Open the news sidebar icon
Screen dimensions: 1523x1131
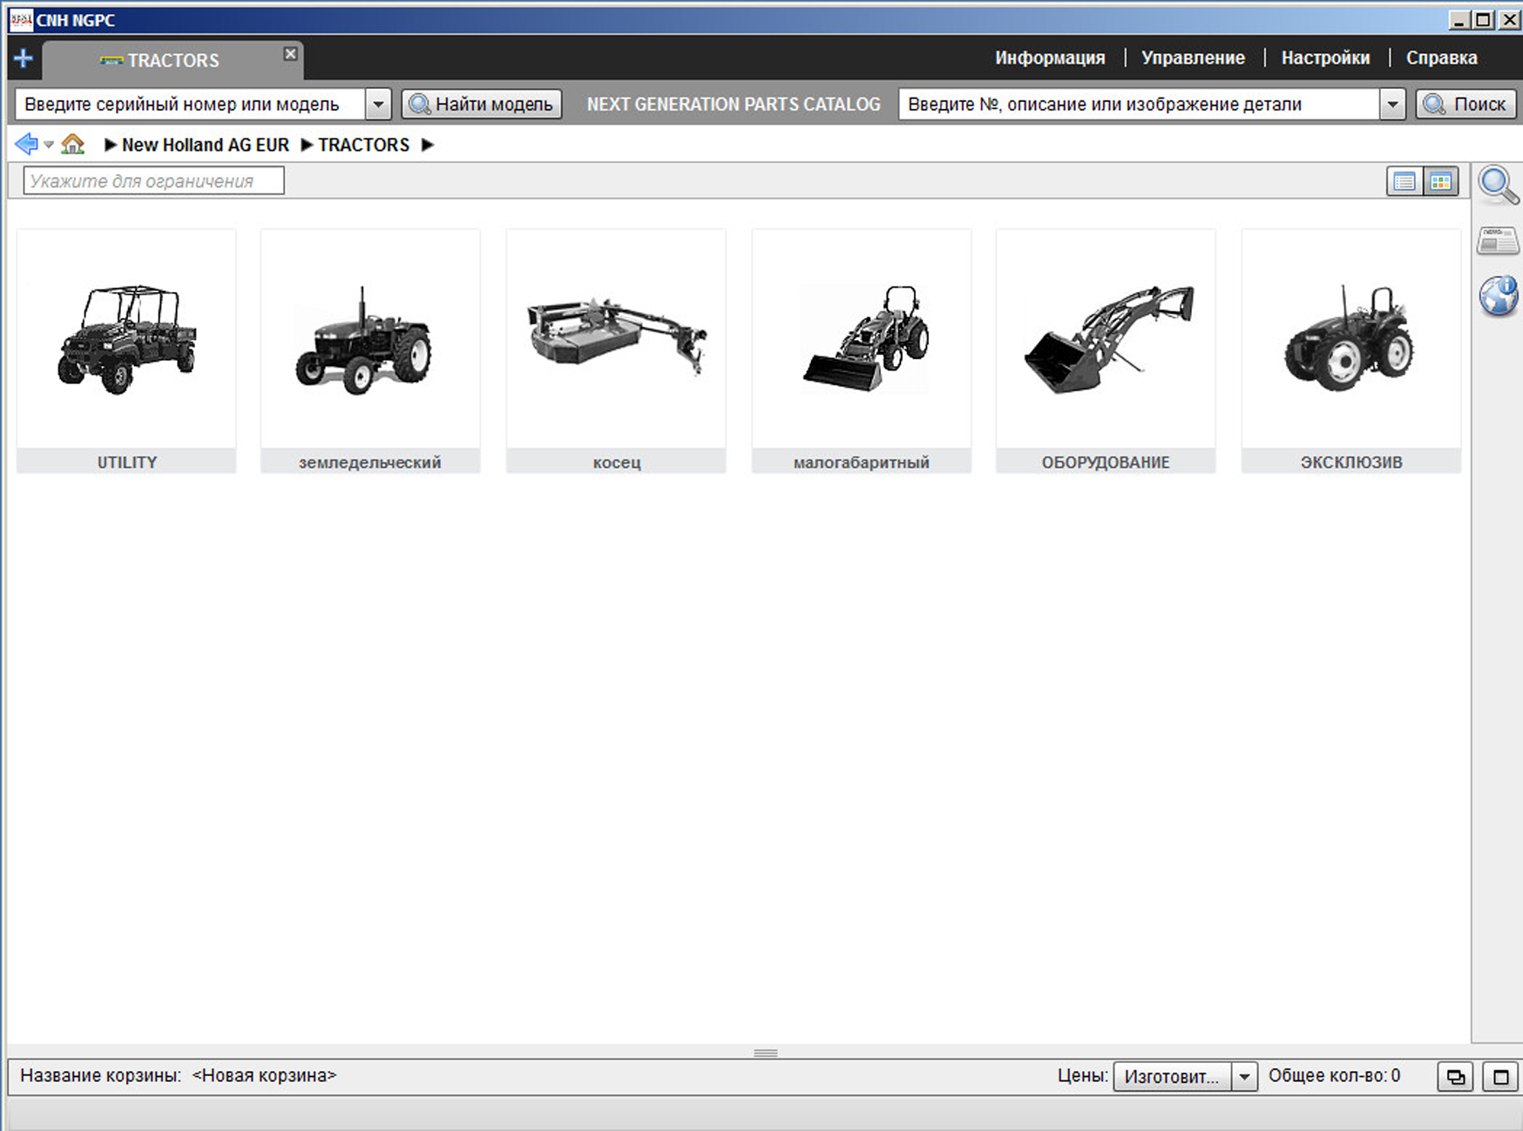pyautogui.click(x=1498, y=240)
